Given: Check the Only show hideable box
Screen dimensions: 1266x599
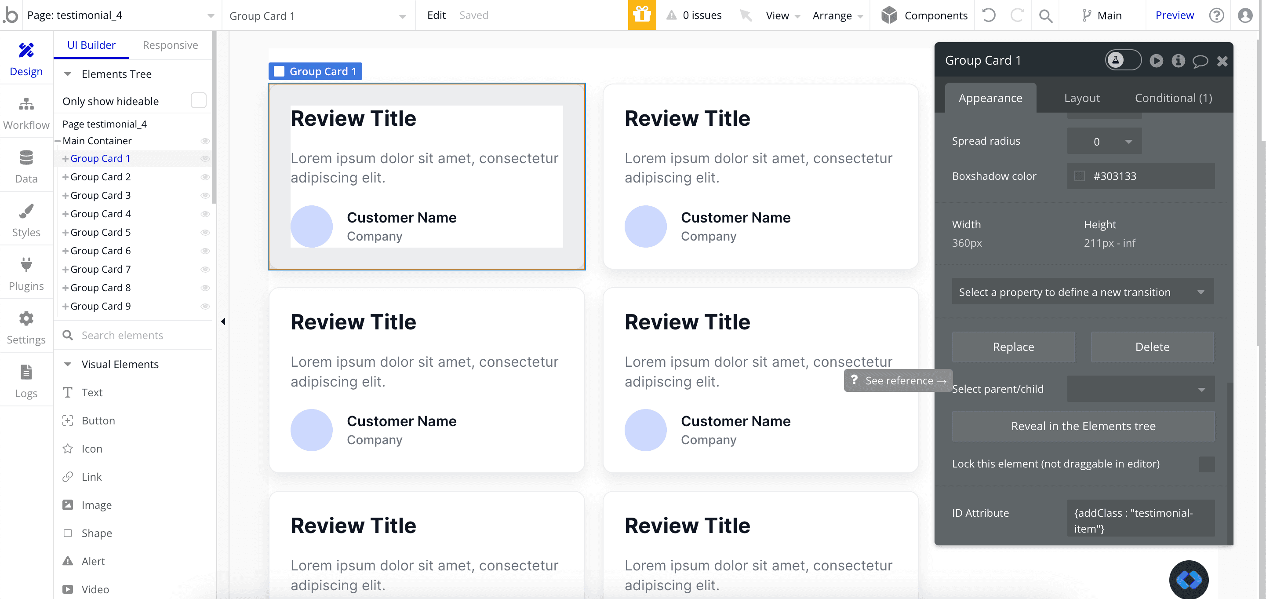Looking at the screenshot, I should click(x=198, y=100).
